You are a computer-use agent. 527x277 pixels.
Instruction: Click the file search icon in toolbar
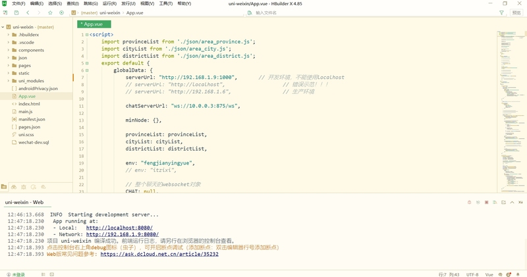[x=250, y=13]
